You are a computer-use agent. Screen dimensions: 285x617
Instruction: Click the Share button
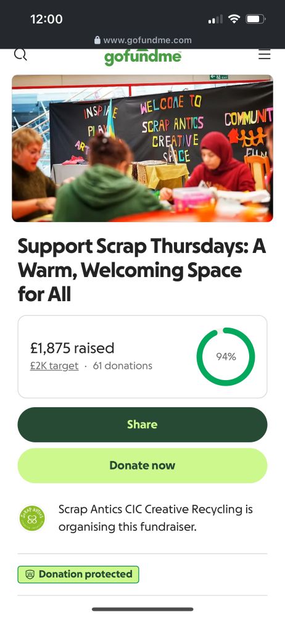[x=142, y=424]
